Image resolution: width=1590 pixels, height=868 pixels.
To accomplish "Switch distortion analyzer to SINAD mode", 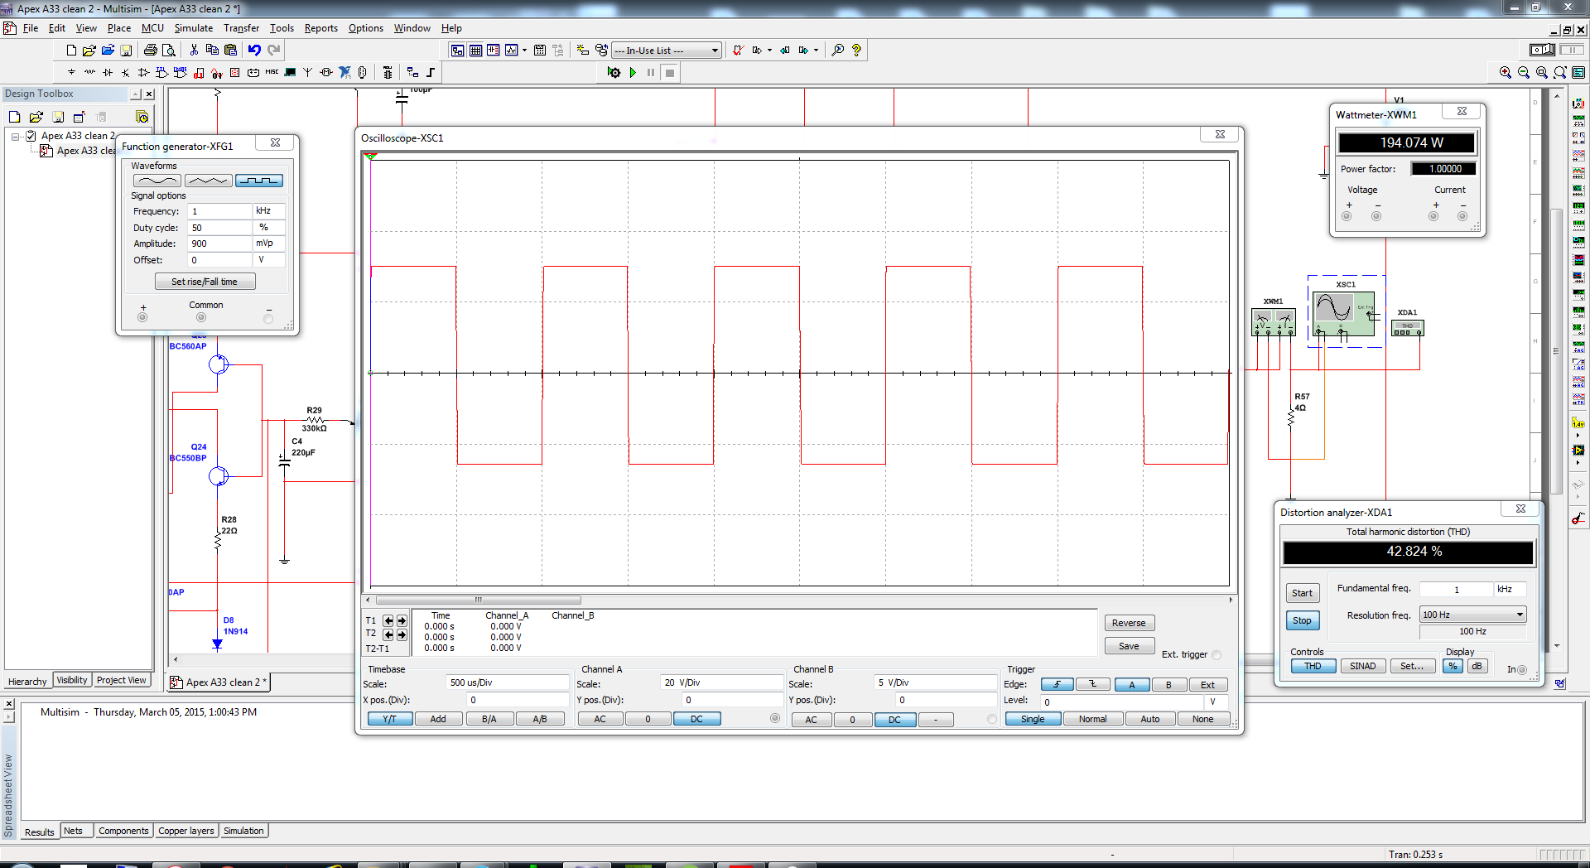I will (1362, 666).
